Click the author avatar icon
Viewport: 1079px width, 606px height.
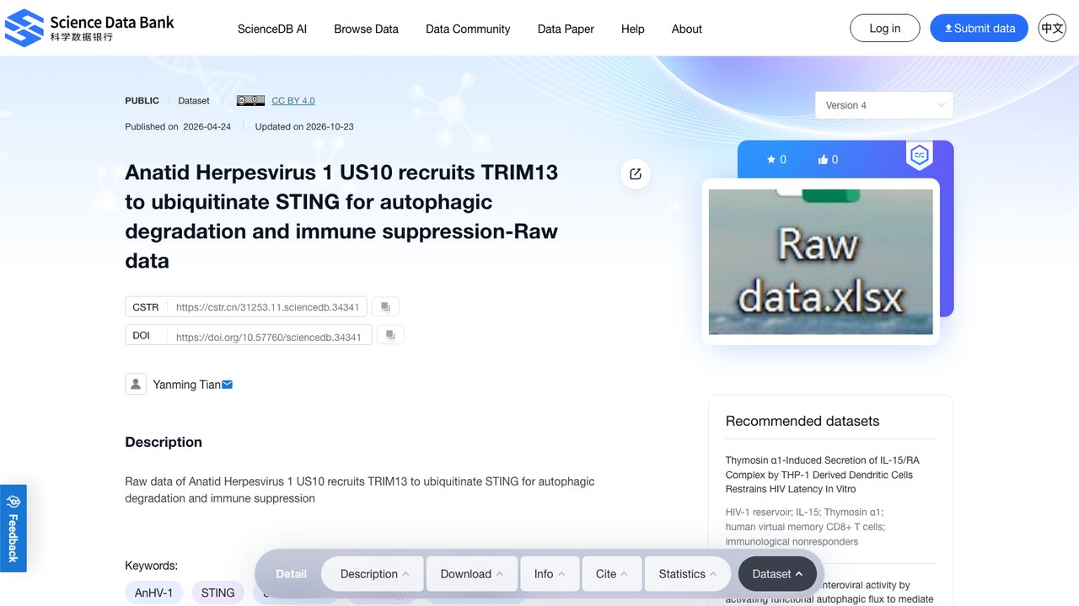tap(136, 385)
